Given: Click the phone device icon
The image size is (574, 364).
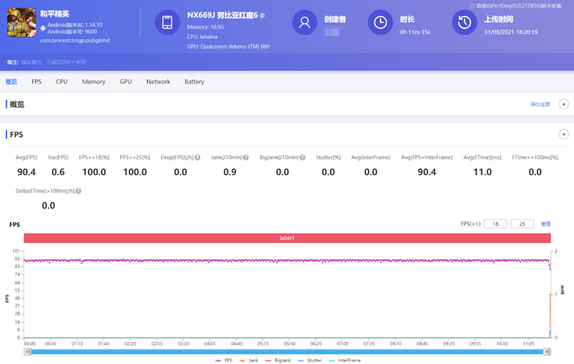Looking at the screenshot, I should 167,22.
